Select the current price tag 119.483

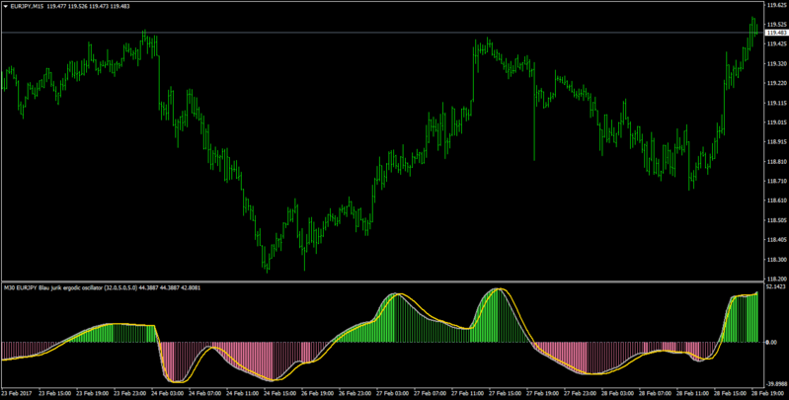coord(777,33)
